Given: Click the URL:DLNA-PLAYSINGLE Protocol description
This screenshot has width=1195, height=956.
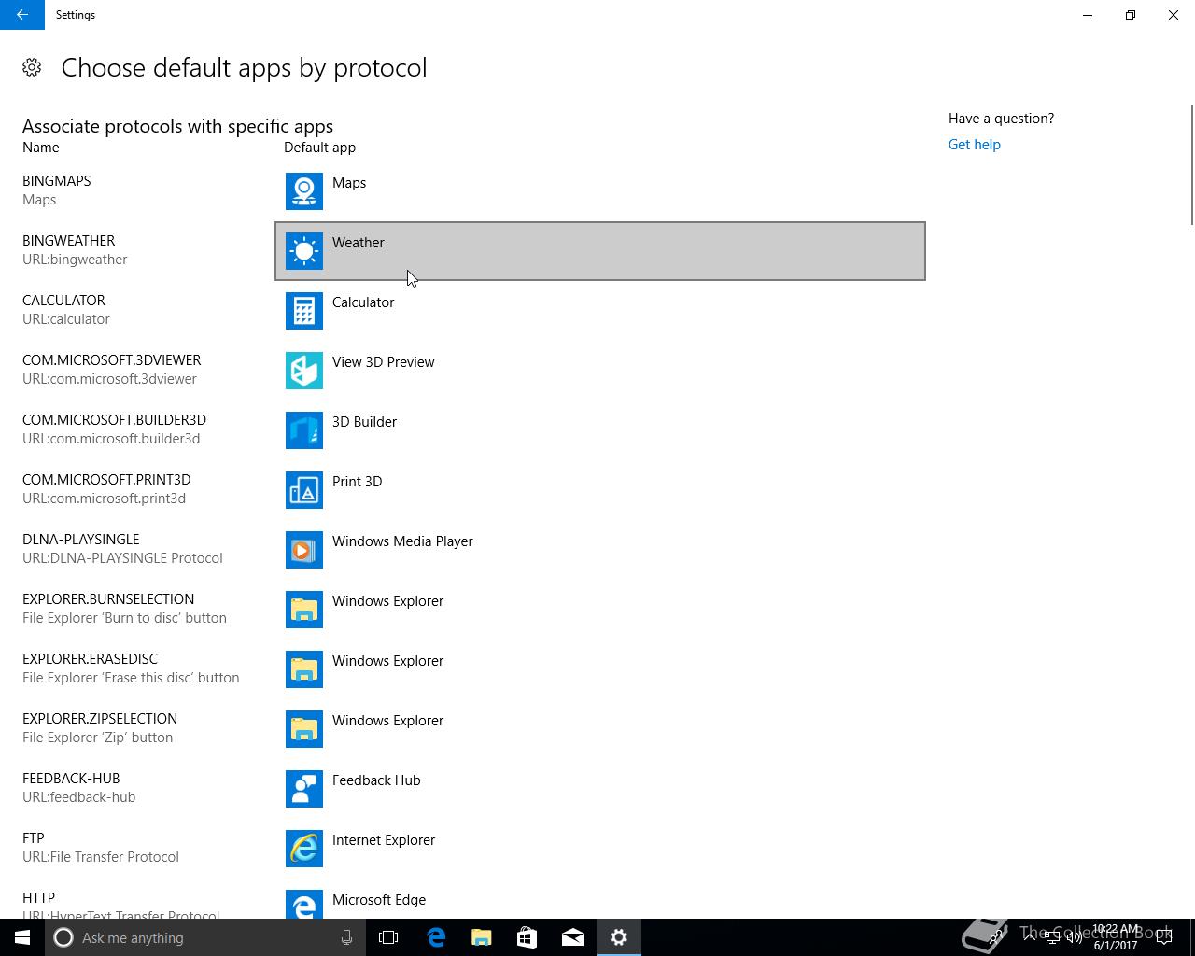Looking at the screenshot, I should (122, 558).
